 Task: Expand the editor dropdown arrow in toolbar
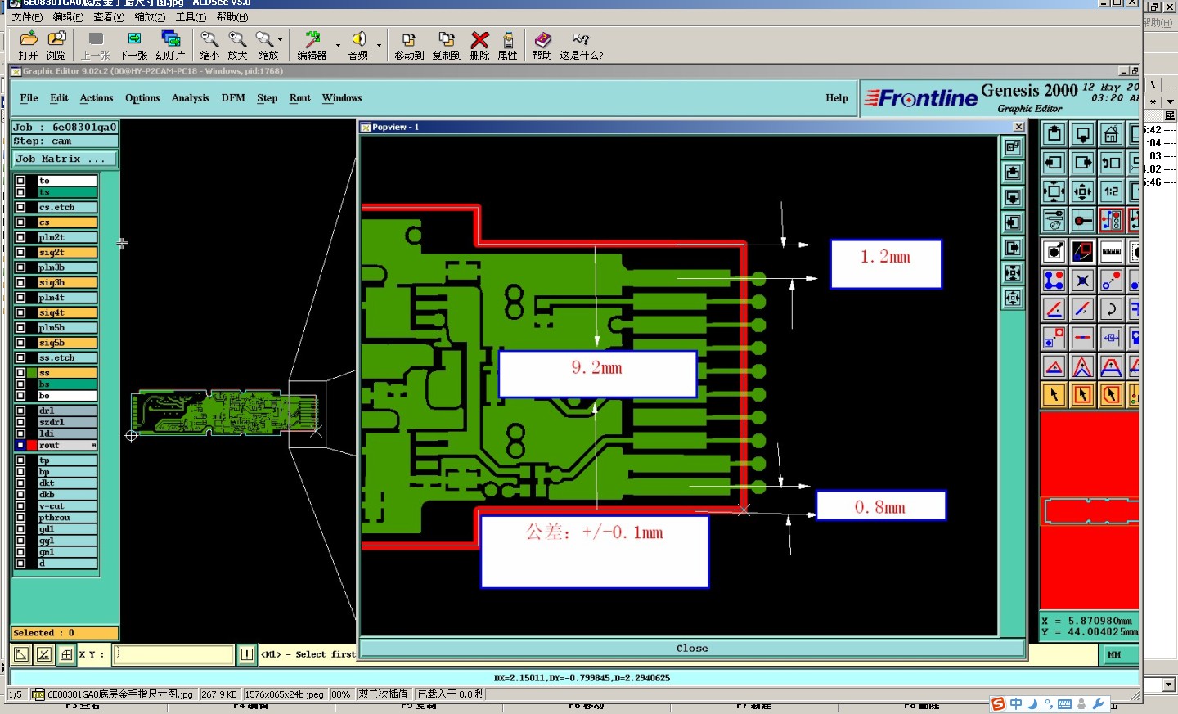tap(338, 45)
